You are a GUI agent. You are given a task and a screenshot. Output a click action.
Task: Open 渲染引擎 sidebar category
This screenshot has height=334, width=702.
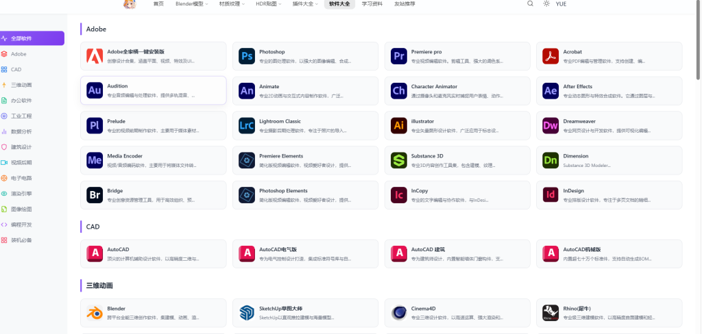coord(32,194)
